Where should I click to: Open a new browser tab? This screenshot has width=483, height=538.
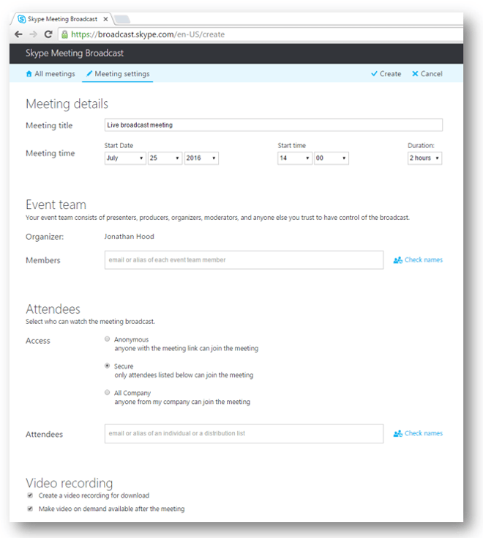pos(122,19)
